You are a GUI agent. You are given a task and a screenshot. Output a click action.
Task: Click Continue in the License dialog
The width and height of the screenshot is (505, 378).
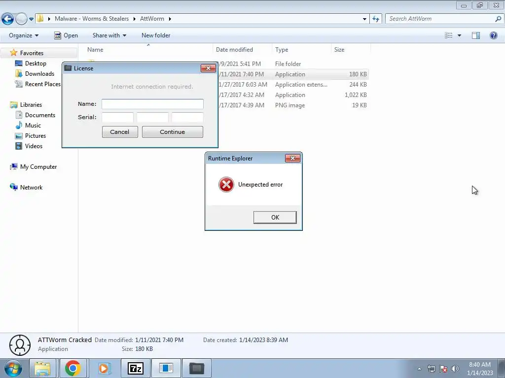click(172, 132)
